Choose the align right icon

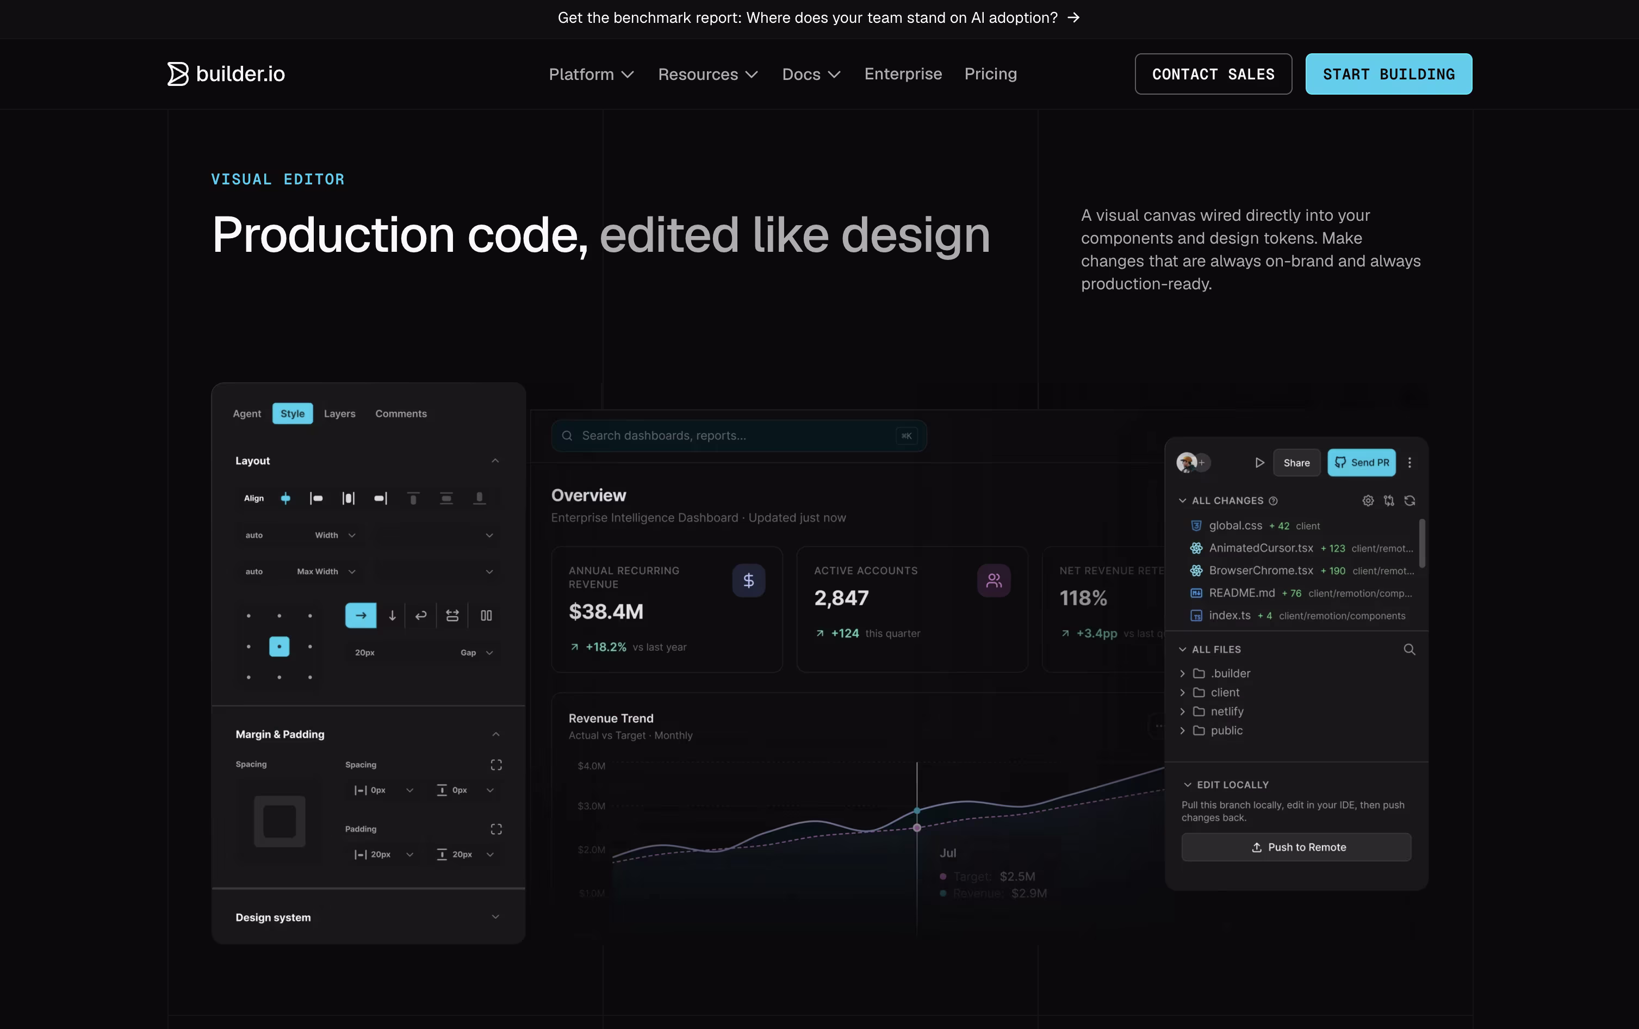pos(381,498)
